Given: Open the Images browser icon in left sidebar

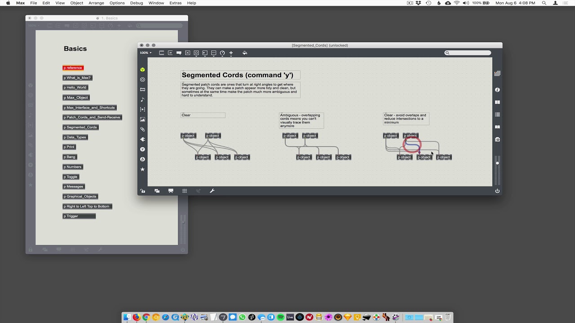Looking at the screenshot, I should pyautogui.click(x=142, y=119).
